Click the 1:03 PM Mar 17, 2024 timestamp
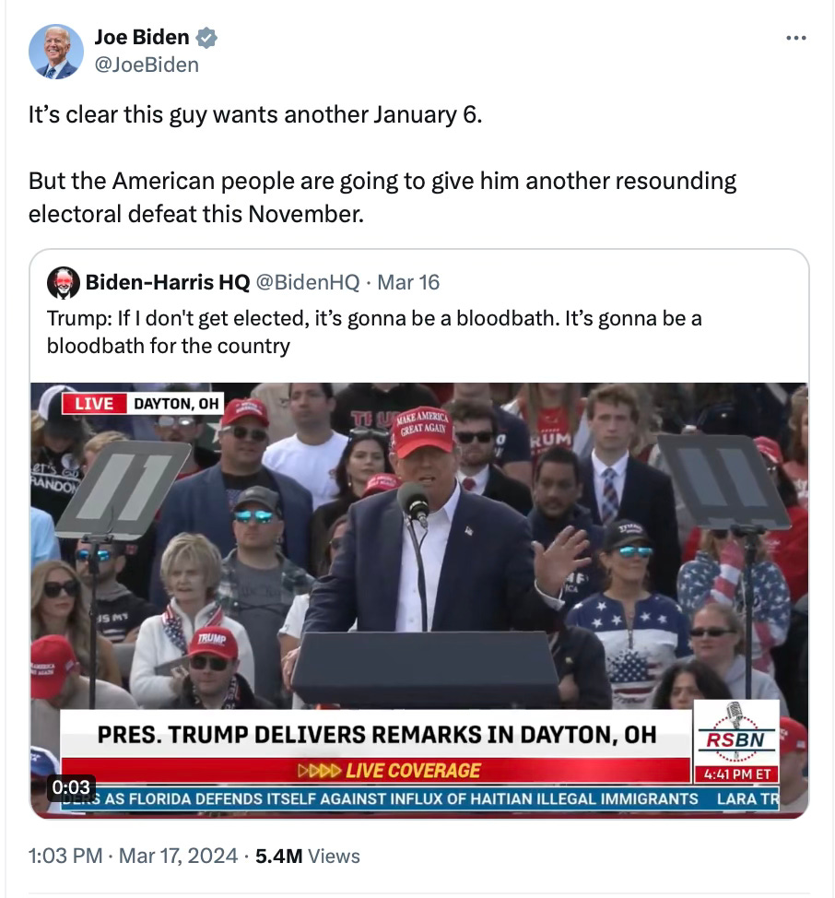Screen dimensions: 835x898 pos(133,857)
